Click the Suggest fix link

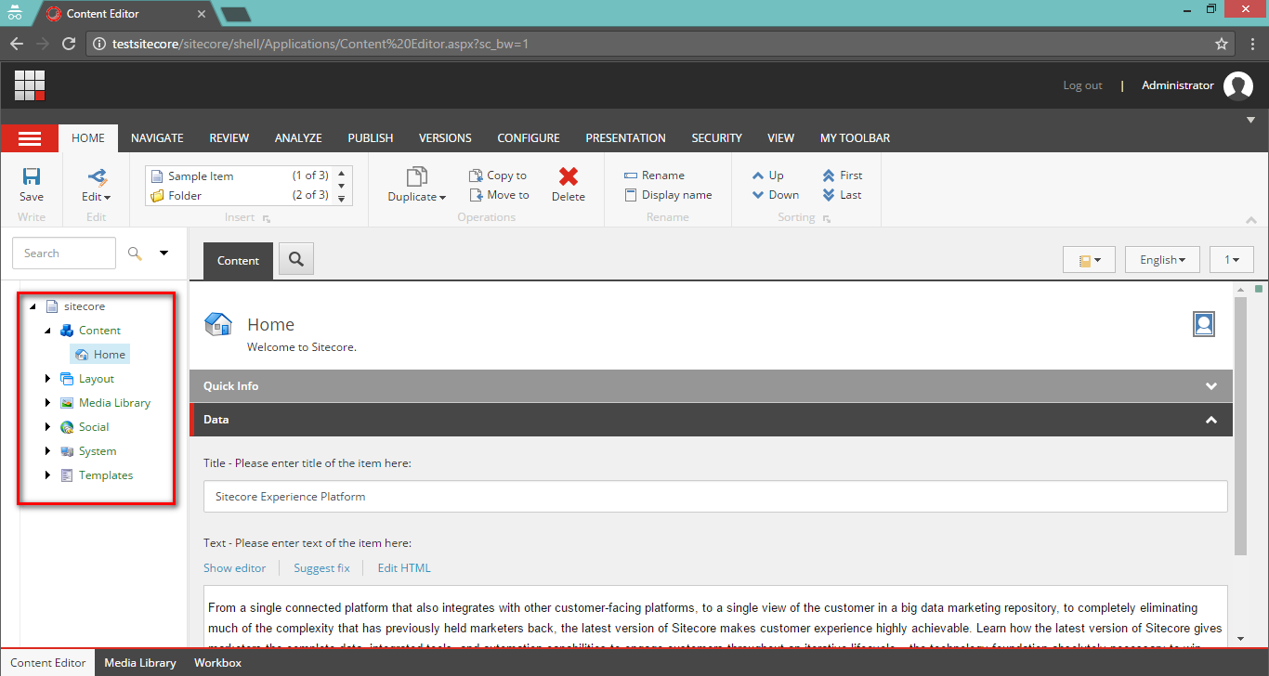[321, 568]
